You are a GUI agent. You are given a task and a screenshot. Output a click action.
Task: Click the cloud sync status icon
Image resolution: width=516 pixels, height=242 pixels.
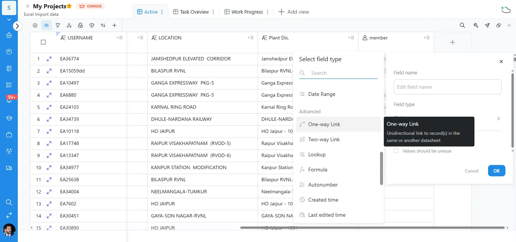[x=505, y=9]
